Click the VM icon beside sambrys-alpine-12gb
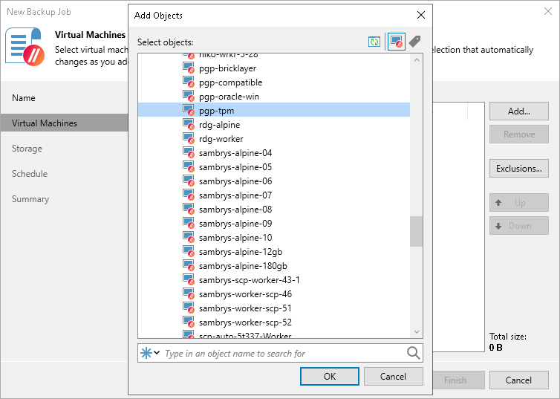The image size is (560, 399). coord(189,252)
